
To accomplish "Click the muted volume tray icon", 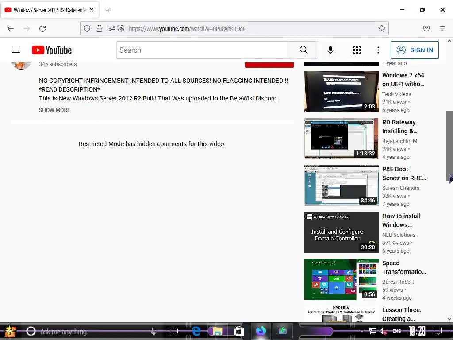I will click(x=383, y=331).
